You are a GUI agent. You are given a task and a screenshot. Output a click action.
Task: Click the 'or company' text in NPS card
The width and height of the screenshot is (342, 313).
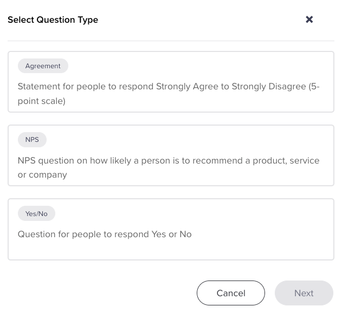pos(42,175)
